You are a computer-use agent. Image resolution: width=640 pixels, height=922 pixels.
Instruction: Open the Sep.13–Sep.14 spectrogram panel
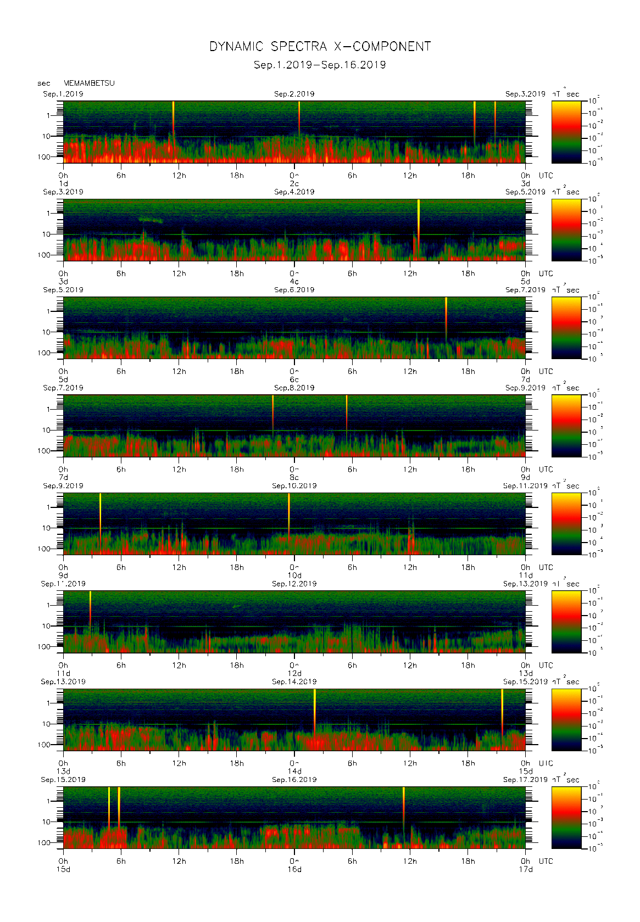coord(294,720)
